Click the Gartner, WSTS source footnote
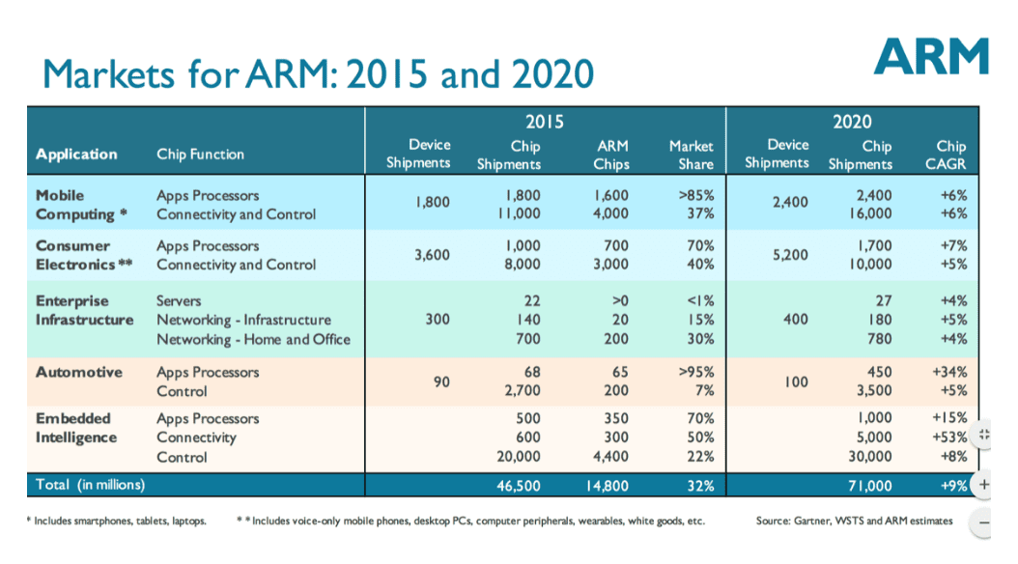The height and width of the screenshot is (564, 1018). coord(854,522)
